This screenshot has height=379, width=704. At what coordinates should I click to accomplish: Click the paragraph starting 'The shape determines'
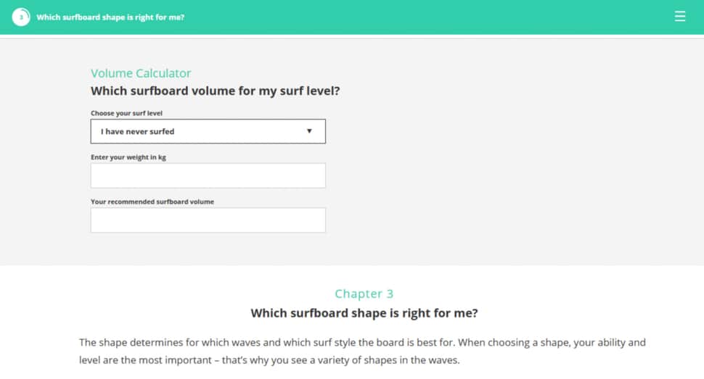coord(362,351)
